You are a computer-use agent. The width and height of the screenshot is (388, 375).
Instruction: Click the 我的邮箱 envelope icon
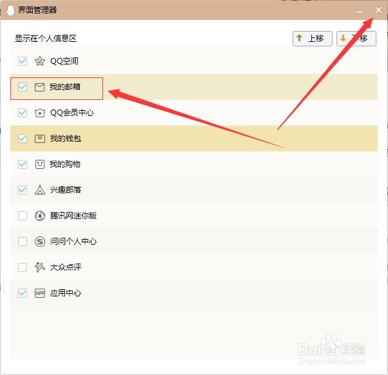(x=39, y=87)
